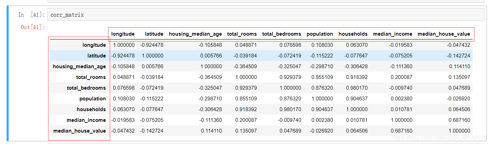Select the latitude column header
Viewport: 490px width, 144px height.
pos(154,34)
